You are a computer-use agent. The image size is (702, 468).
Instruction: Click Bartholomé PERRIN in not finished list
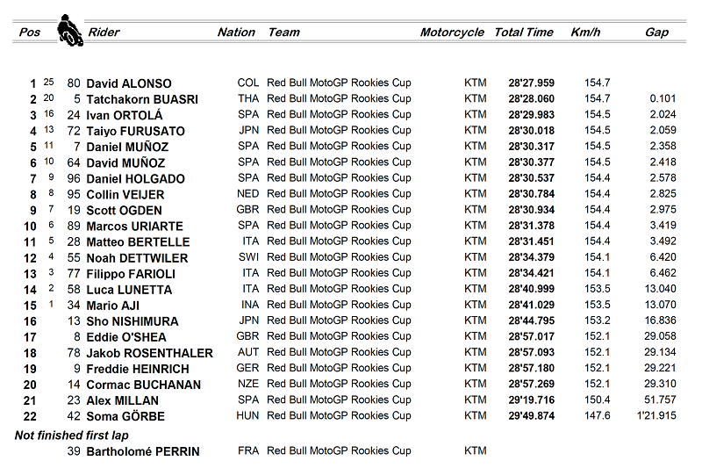[142, 451]
